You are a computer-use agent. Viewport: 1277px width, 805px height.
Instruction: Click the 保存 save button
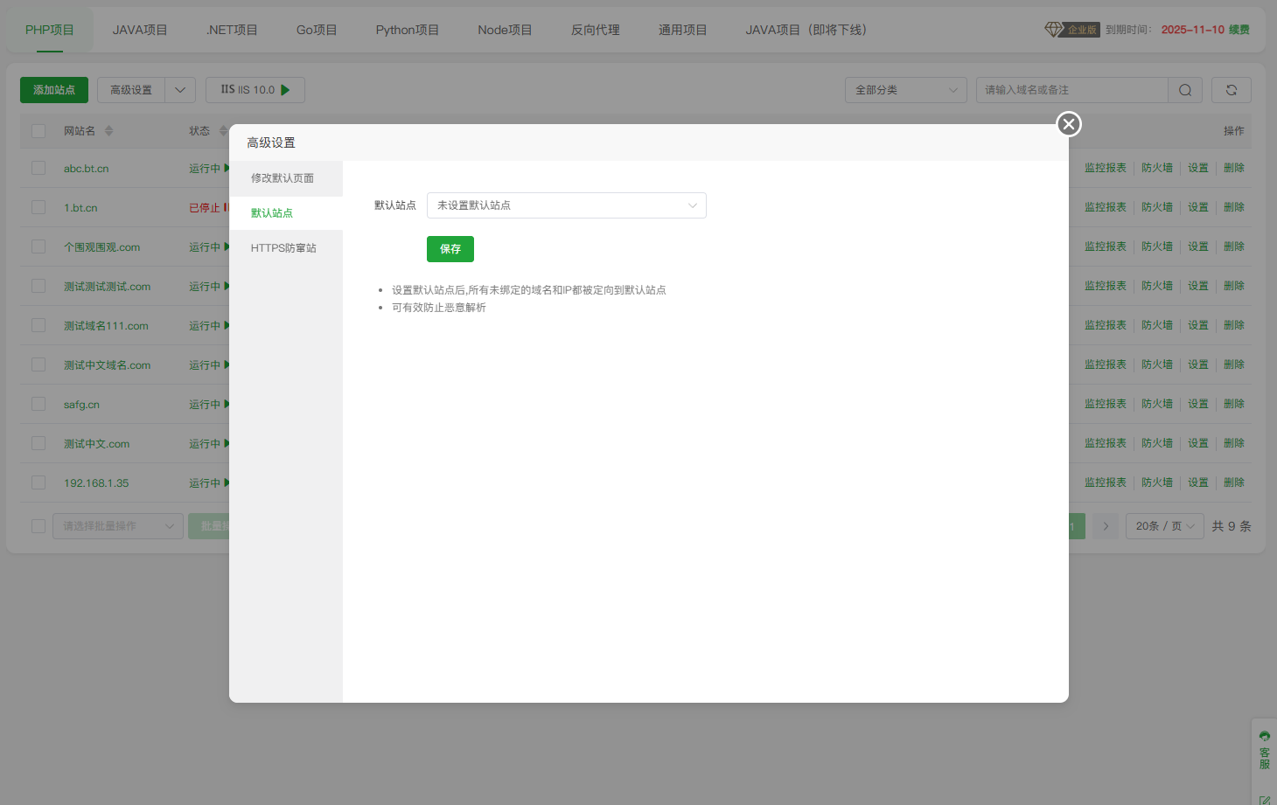click(450, 249)
